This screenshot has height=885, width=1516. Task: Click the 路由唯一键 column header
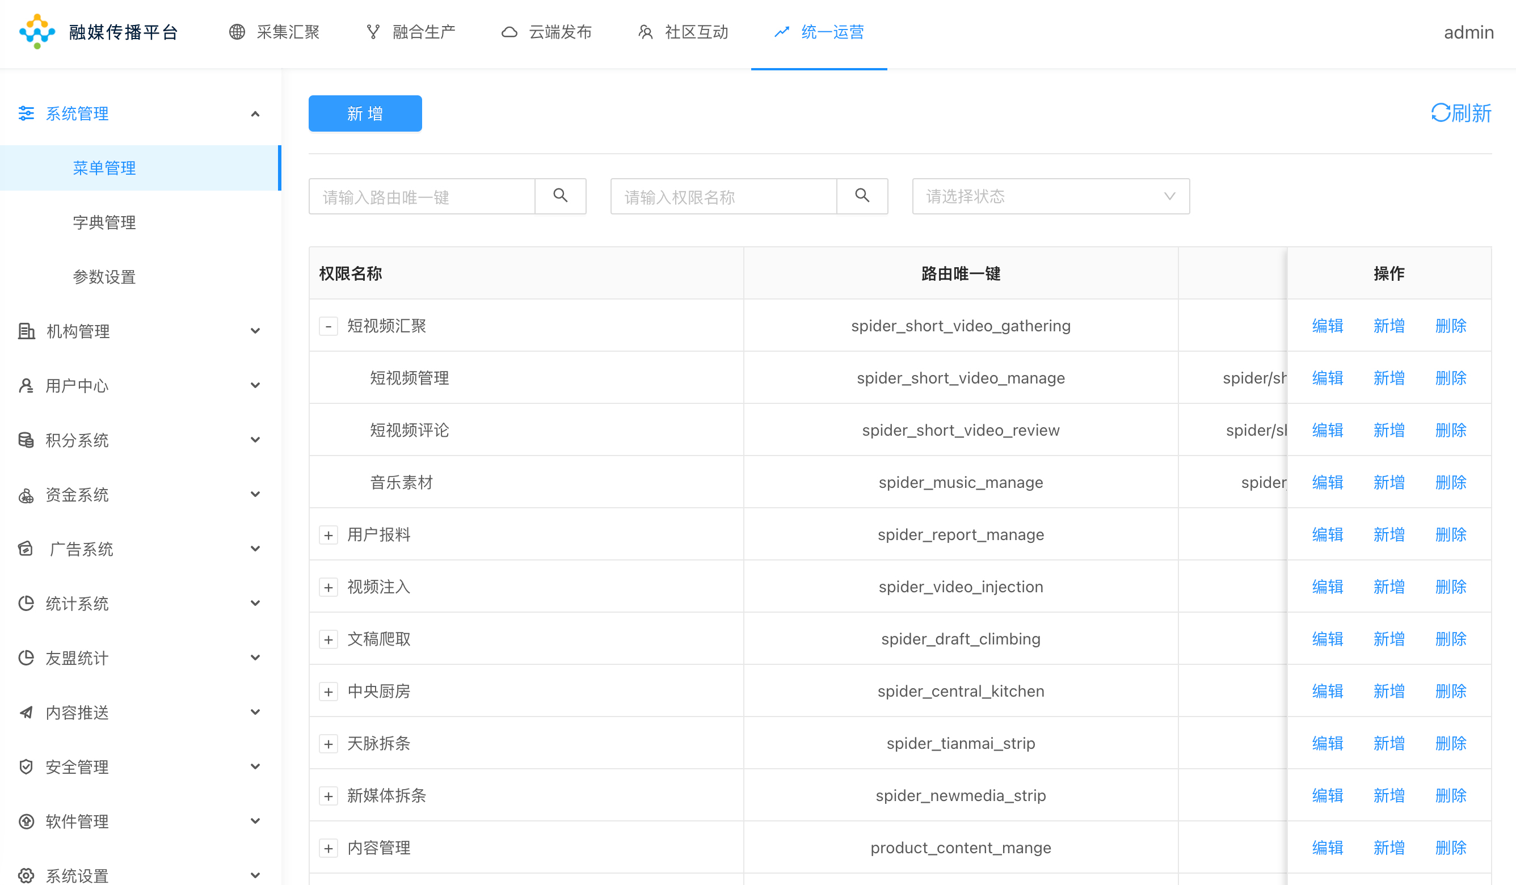tap(961, 274)
